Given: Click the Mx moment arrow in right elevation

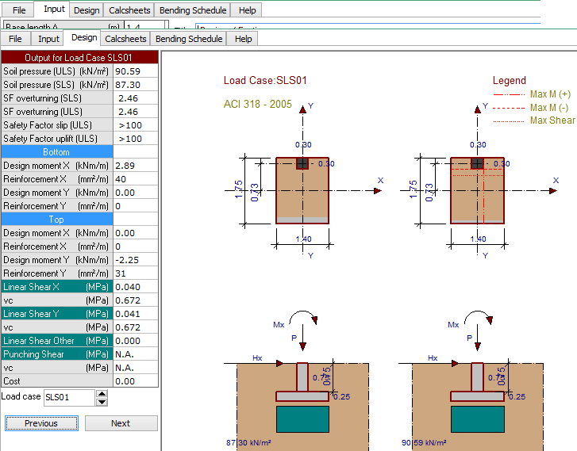Looking at the screenshot, I should pyautogui.click(x=479, y=317).
